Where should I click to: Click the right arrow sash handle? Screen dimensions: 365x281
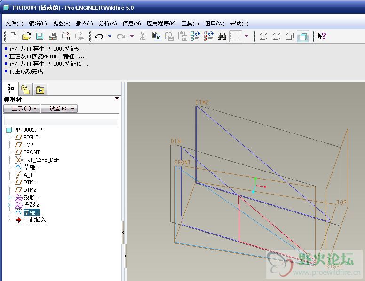pos(125,256)
